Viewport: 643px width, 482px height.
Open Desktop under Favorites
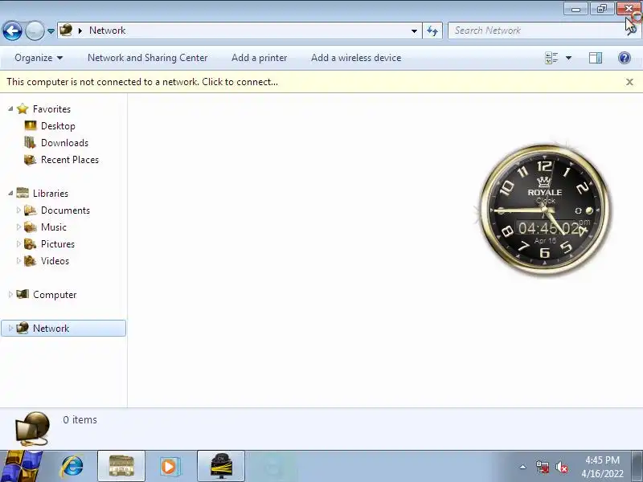click(x=58, y=126)
